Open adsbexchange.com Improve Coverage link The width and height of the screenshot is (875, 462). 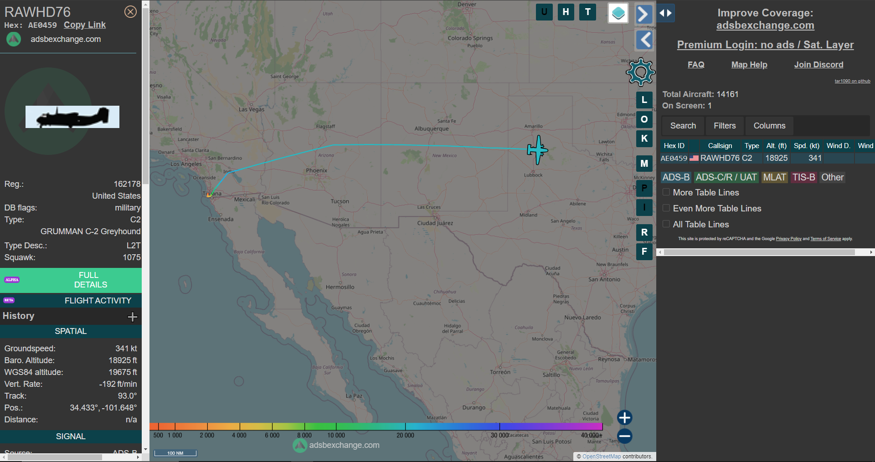[x=765, y=26]
